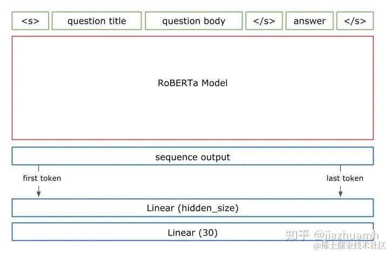Click the last token label

pyautogui.click(x=345, y=178)
